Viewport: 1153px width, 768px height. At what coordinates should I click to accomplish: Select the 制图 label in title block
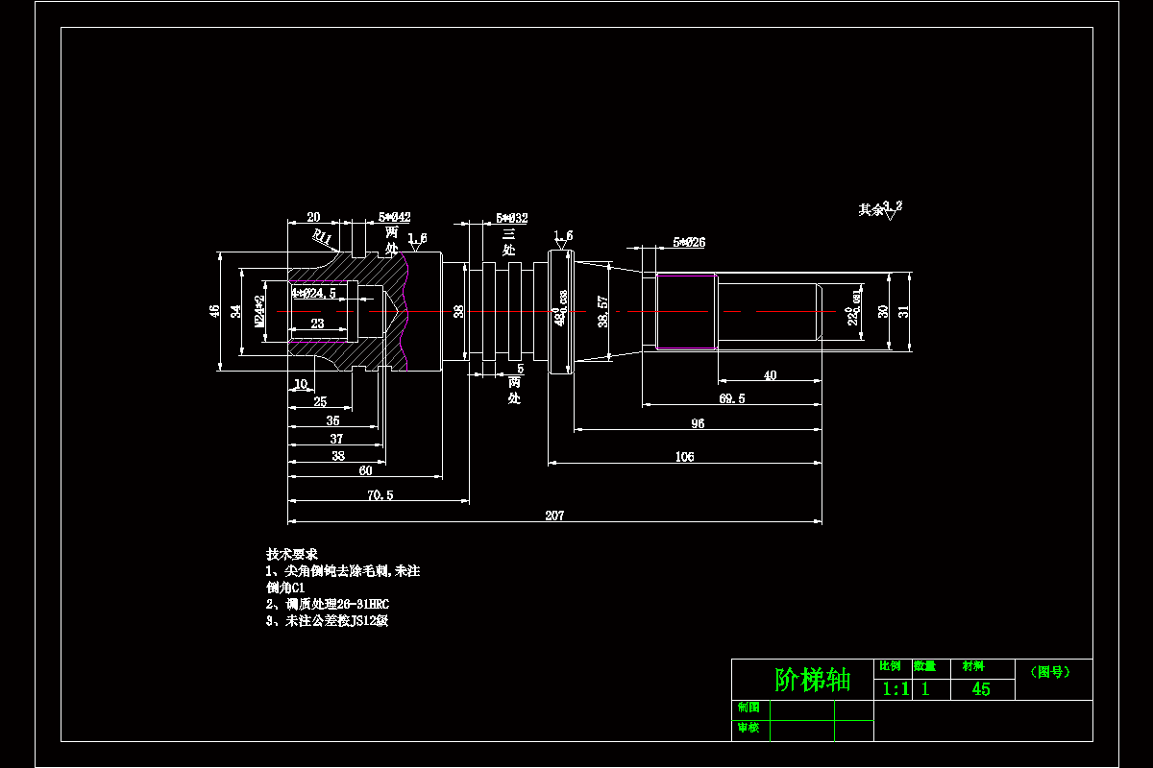(x=748, y=708)
